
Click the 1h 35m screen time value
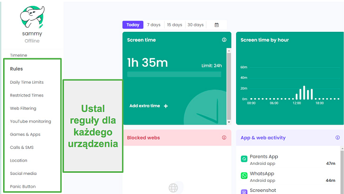click(x=148, y=63)
